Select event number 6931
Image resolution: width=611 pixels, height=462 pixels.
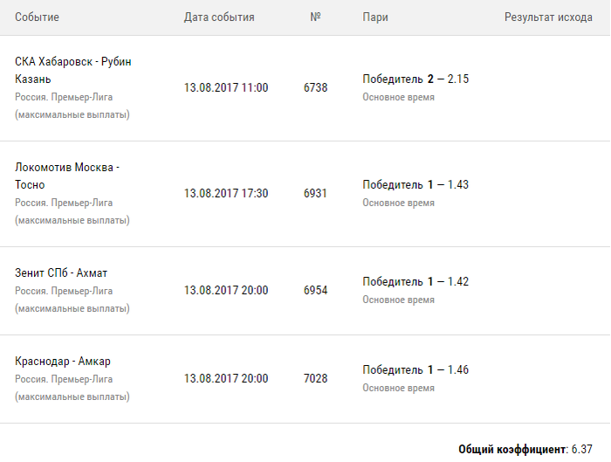pos(315,193)
